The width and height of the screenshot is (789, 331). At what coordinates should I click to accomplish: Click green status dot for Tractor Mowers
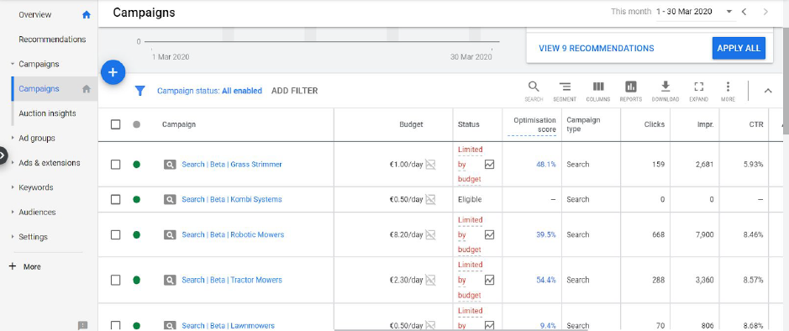click(136, 281)
